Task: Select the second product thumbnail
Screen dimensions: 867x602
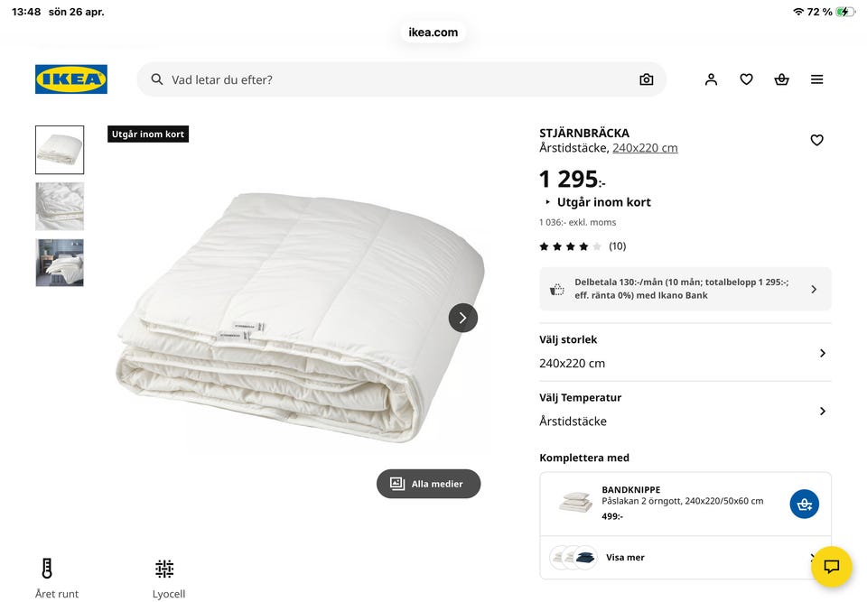Action: point(60,206)
